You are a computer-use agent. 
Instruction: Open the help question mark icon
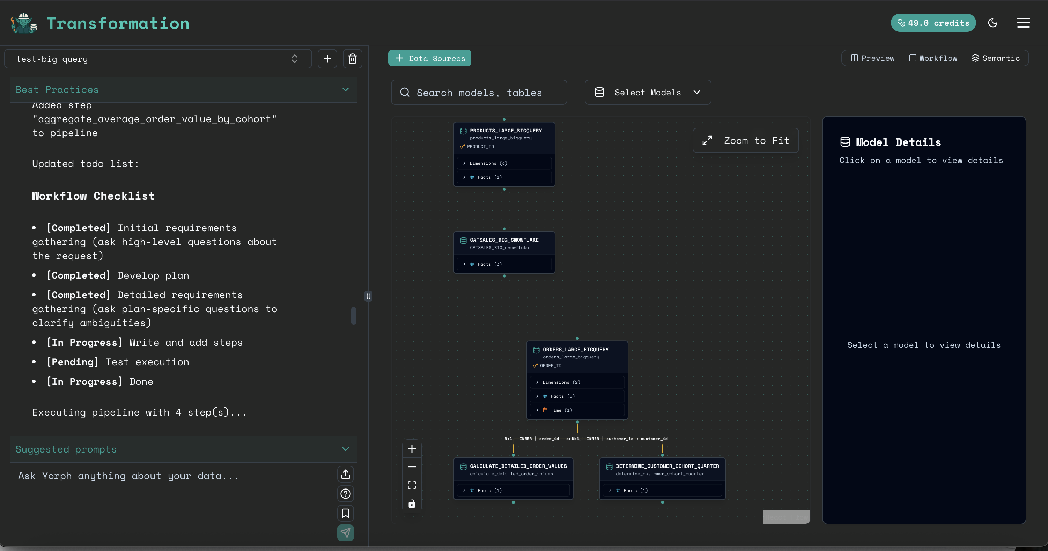point(345,494)
